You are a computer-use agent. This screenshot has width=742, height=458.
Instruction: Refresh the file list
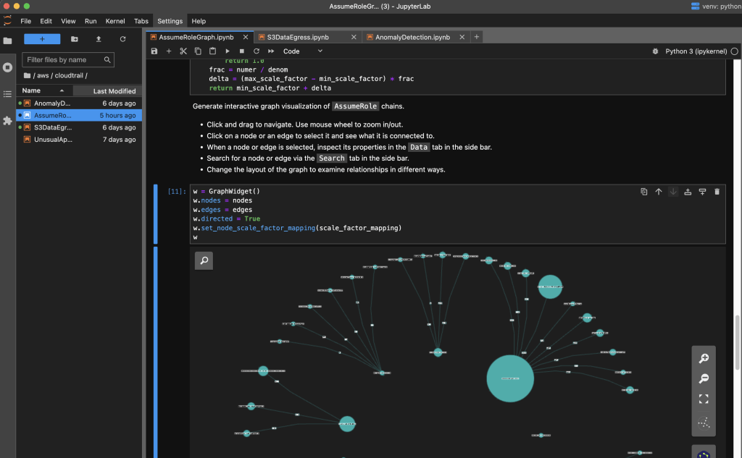pyautogui.click(x=122, y=39)
